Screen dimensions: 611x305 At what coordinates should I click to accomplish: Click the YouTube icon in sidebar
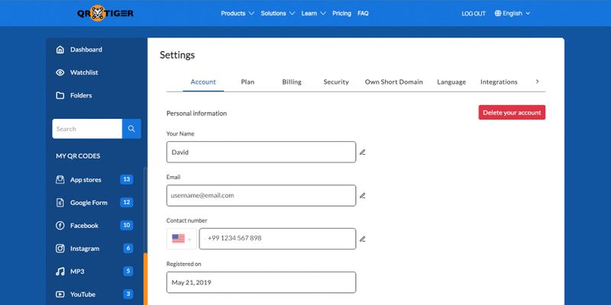[60, 294]
